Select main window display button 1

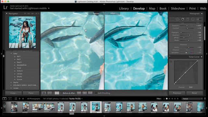click(5, 98)
